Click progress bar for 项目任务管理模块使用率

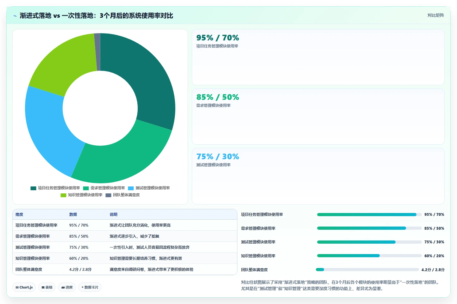[369, 215]
